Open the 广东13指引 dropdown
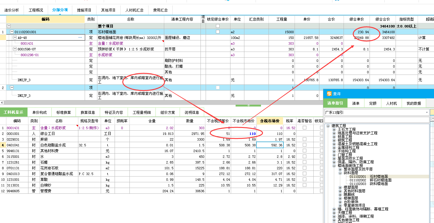 427,113
